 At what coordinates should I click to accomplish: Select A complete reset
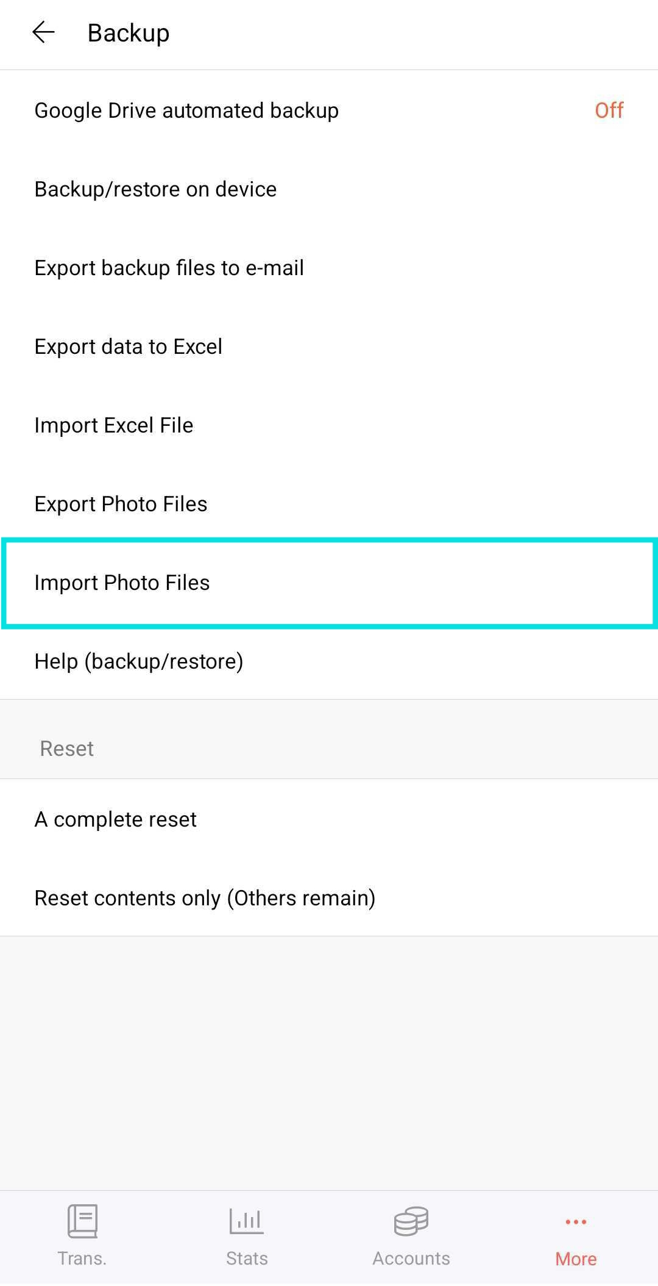[x=329, y=819]
